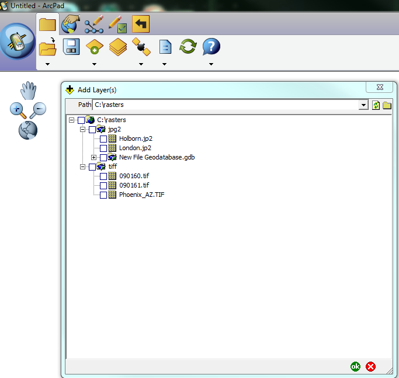Click the folder icon beside tiff
Screen dimensions: 399x378
pos(101,167)
